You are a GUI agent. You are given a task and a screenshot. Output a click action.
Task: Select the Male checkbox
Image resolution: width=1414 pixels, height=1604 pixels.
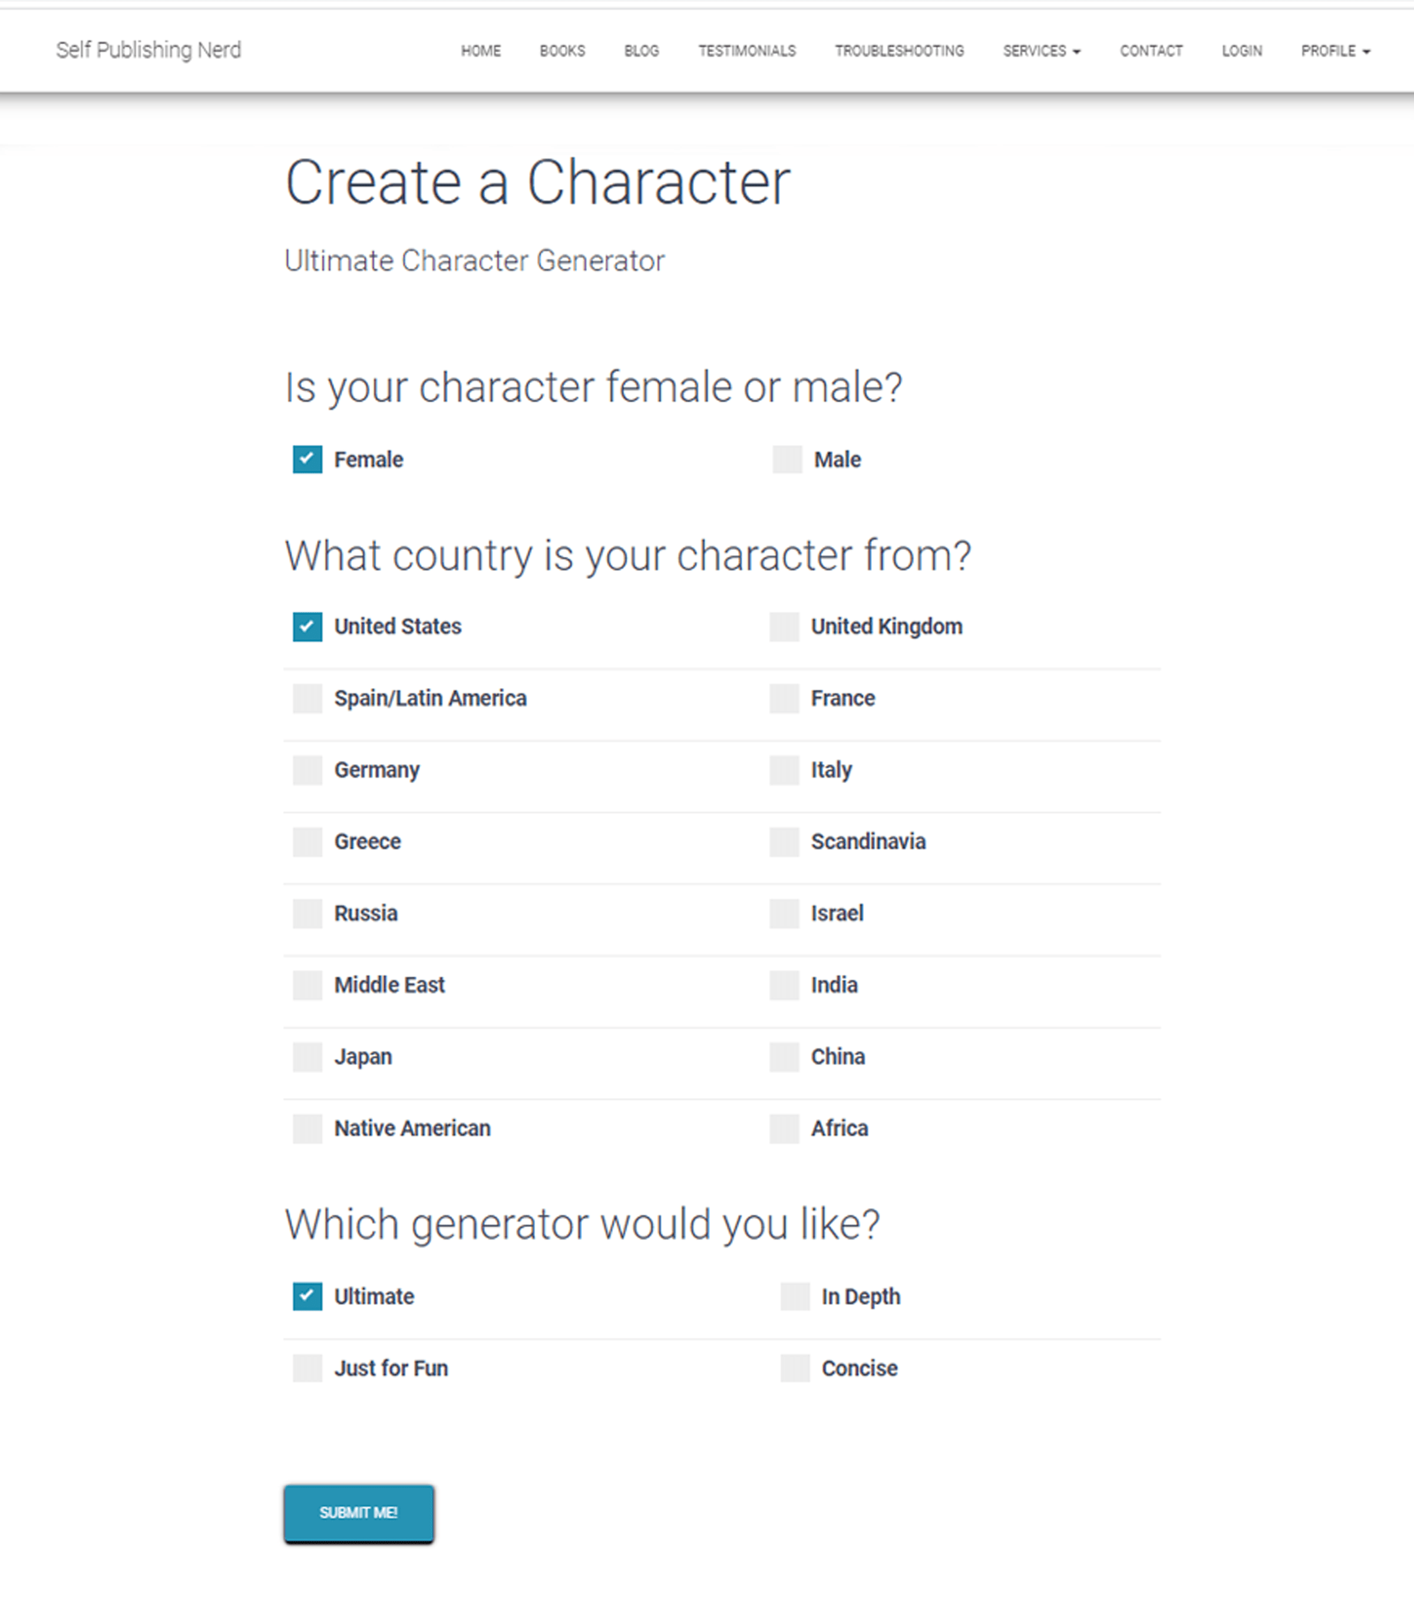[787, 459]
